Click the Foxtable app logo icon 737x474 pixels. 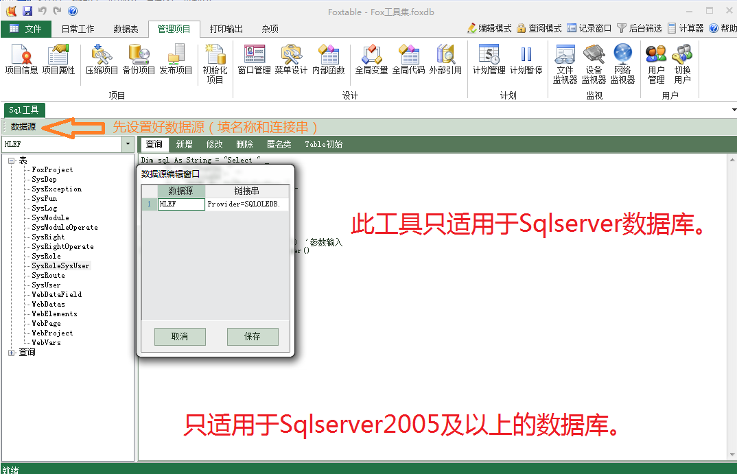(x=11, y=11)
